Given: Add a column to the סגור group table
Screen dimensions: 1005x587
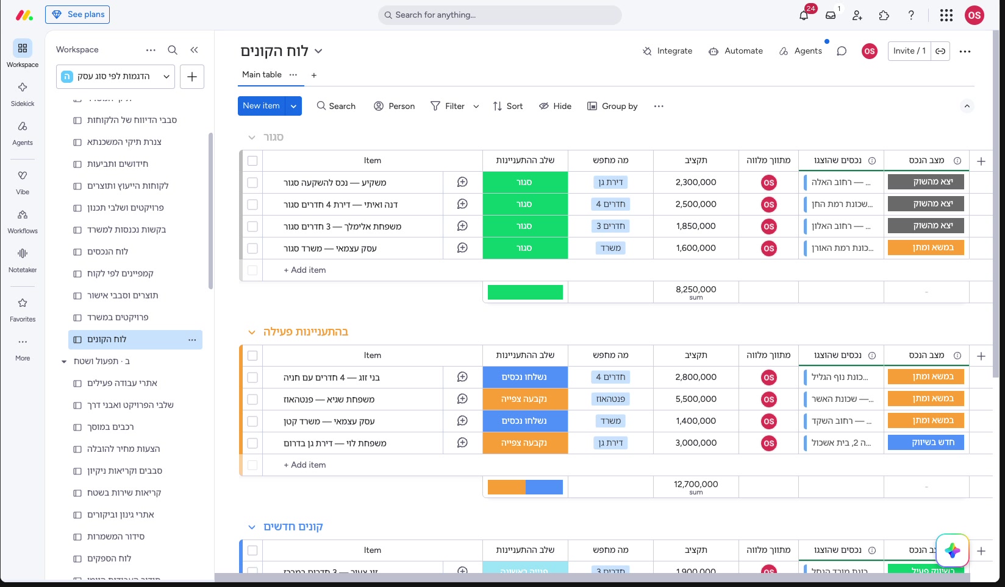Looking at the screenshot, I should (x=981, y=161).
